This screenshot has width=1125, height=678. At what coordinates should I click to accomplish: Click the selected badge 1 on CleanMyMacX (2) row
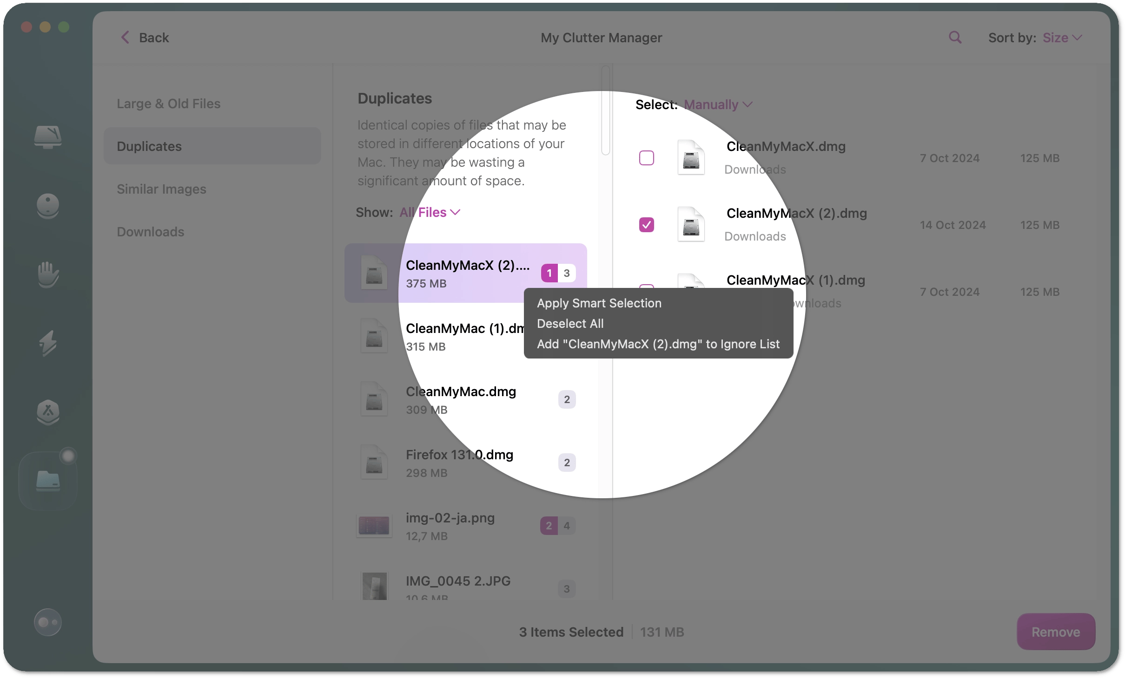click(x=549, y=273)
